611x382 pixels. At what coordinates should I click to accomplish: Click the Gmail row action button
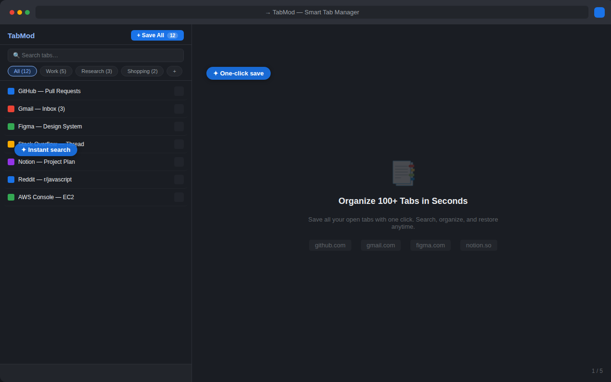pyautogui.click(x=179, y=109)
